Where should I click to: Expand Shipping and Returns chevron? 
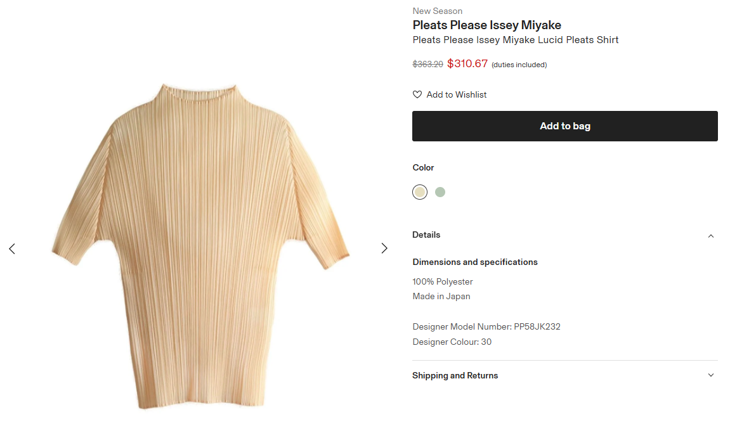click(710, 375)
